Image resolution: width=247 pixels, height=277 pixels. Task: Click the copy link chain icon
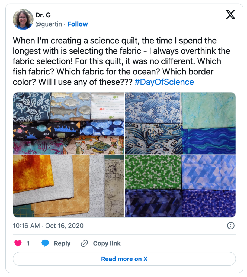(x=84, y=243)
